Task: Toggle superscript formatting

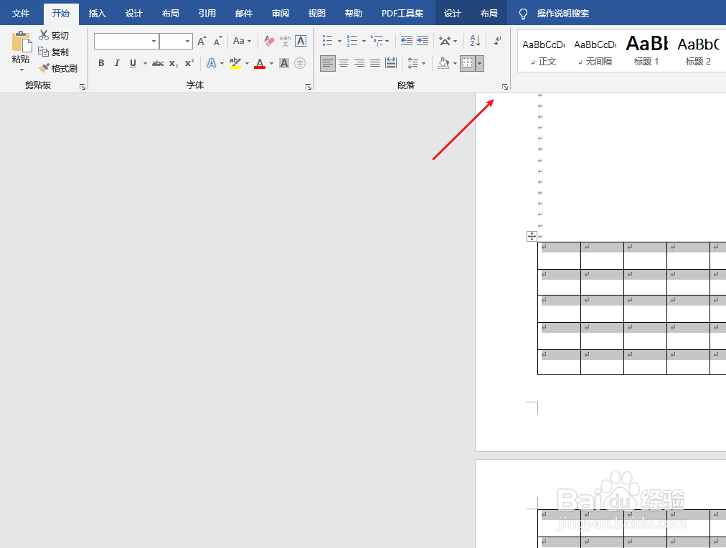Action: [x=189, y=63]
